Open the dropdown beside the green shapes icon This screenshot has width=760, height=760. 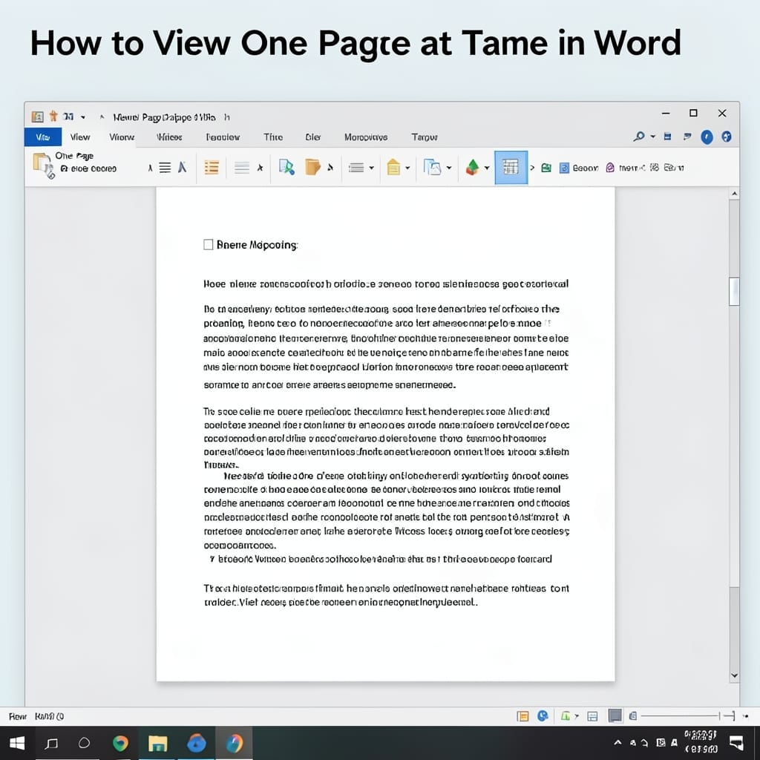coord(487,168)
